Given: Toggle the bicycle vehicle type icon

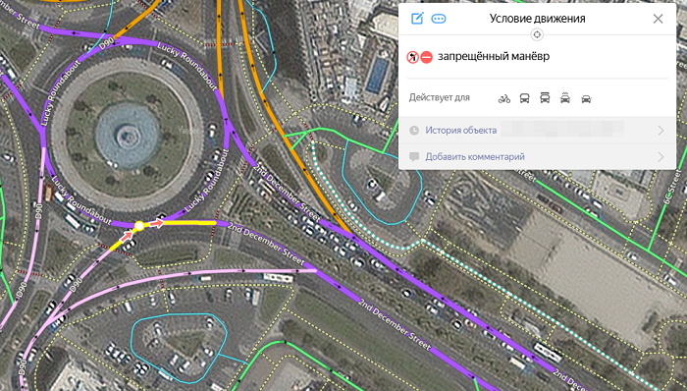Looking at the screenshot, I should pyautogui.click(x=504, y=98).
